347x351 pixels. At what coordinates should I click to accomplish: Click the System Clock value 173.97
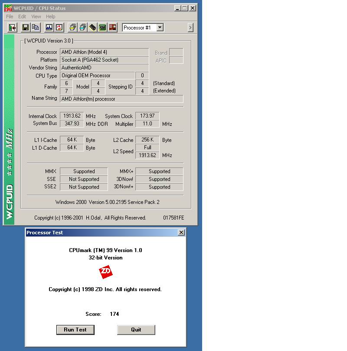[147, 116]
